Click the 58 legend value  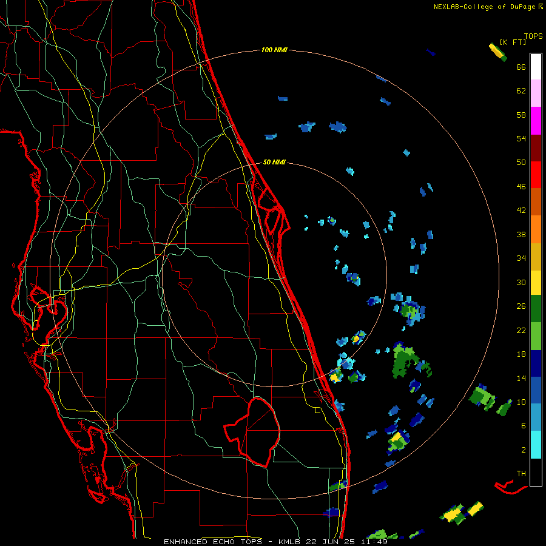tap(521, 115)
